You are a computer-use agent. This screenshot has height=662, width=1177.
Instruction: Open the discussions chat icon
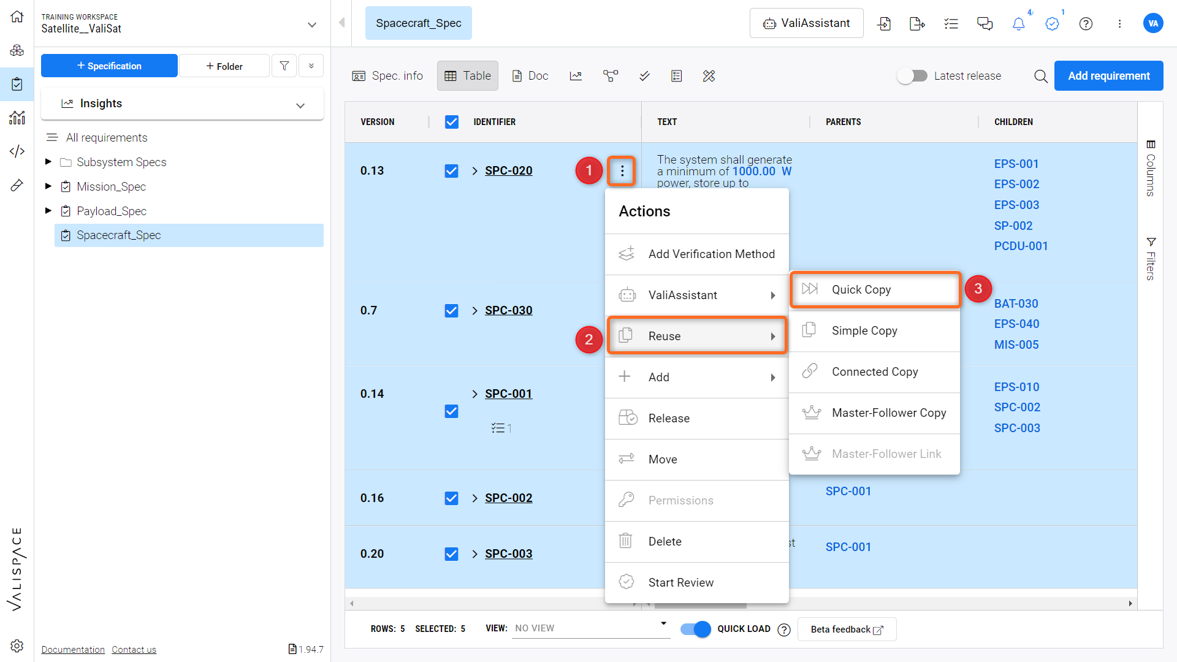click(985, 23)
